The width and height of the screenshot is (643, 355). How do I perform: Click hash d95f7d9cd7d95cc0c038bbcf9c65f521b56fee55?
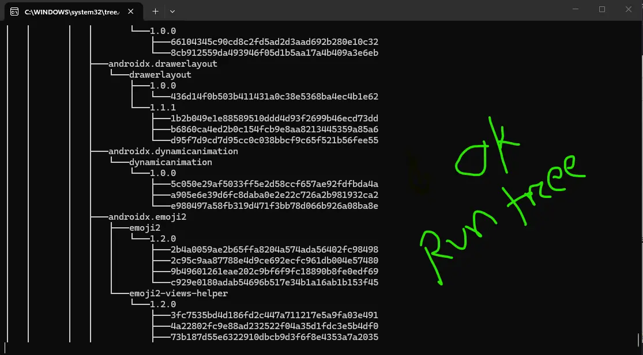(x=275, y=140)
